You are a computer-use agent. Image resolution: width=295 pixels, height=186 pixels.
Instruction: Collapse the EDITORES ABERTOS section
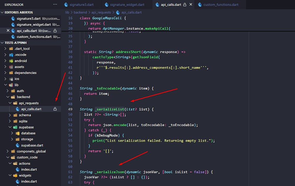3,12
